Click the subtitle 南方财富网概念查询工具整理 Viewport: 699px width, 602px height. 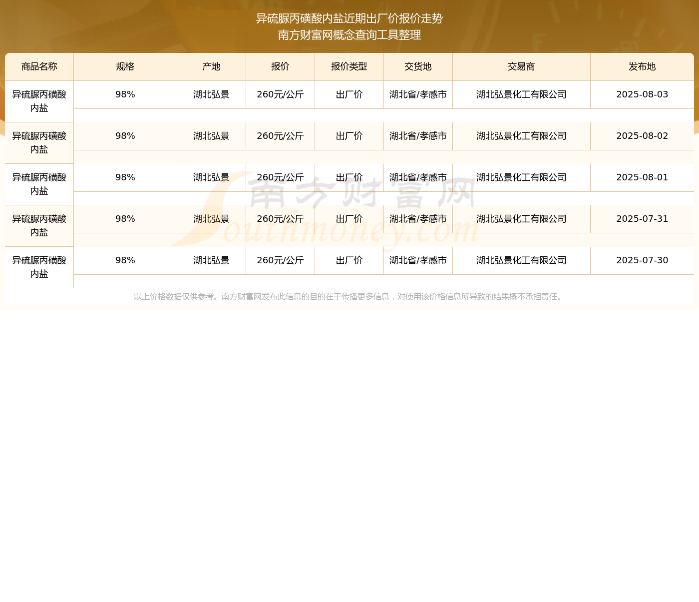click(349, 35)
